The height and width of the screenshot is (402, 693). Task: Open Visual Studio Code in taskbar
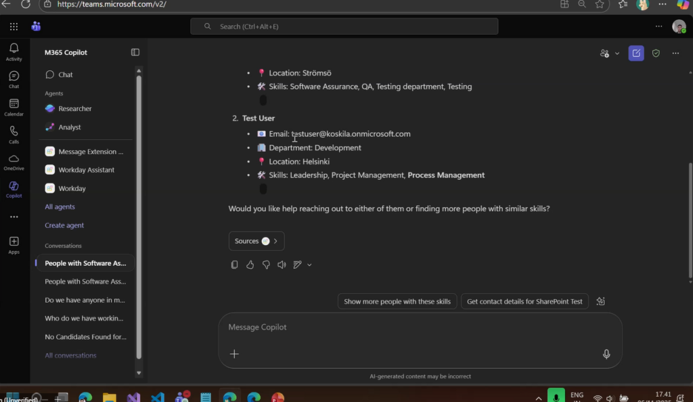tap(157, 397)
